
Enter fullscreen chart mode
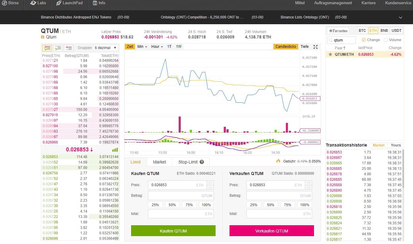(x=316, y=47)
